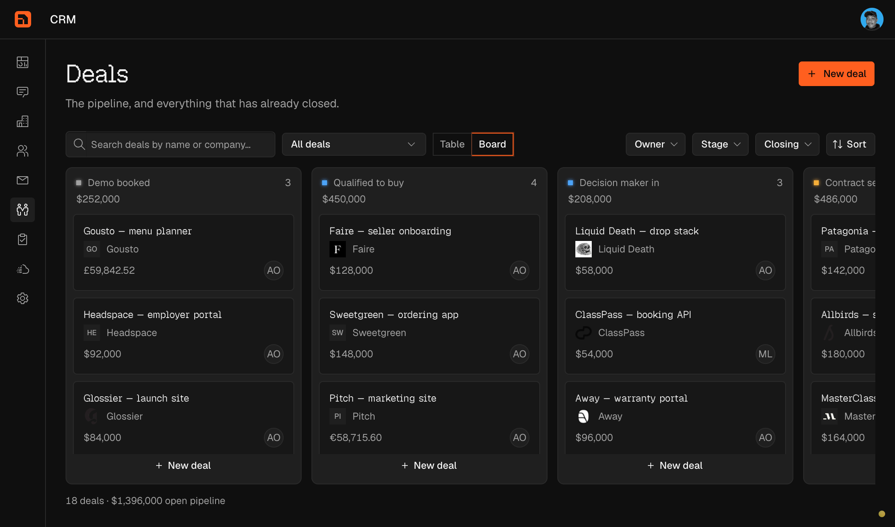Open the contacts people icon
The image size is (895, 527).
point(23,151)
